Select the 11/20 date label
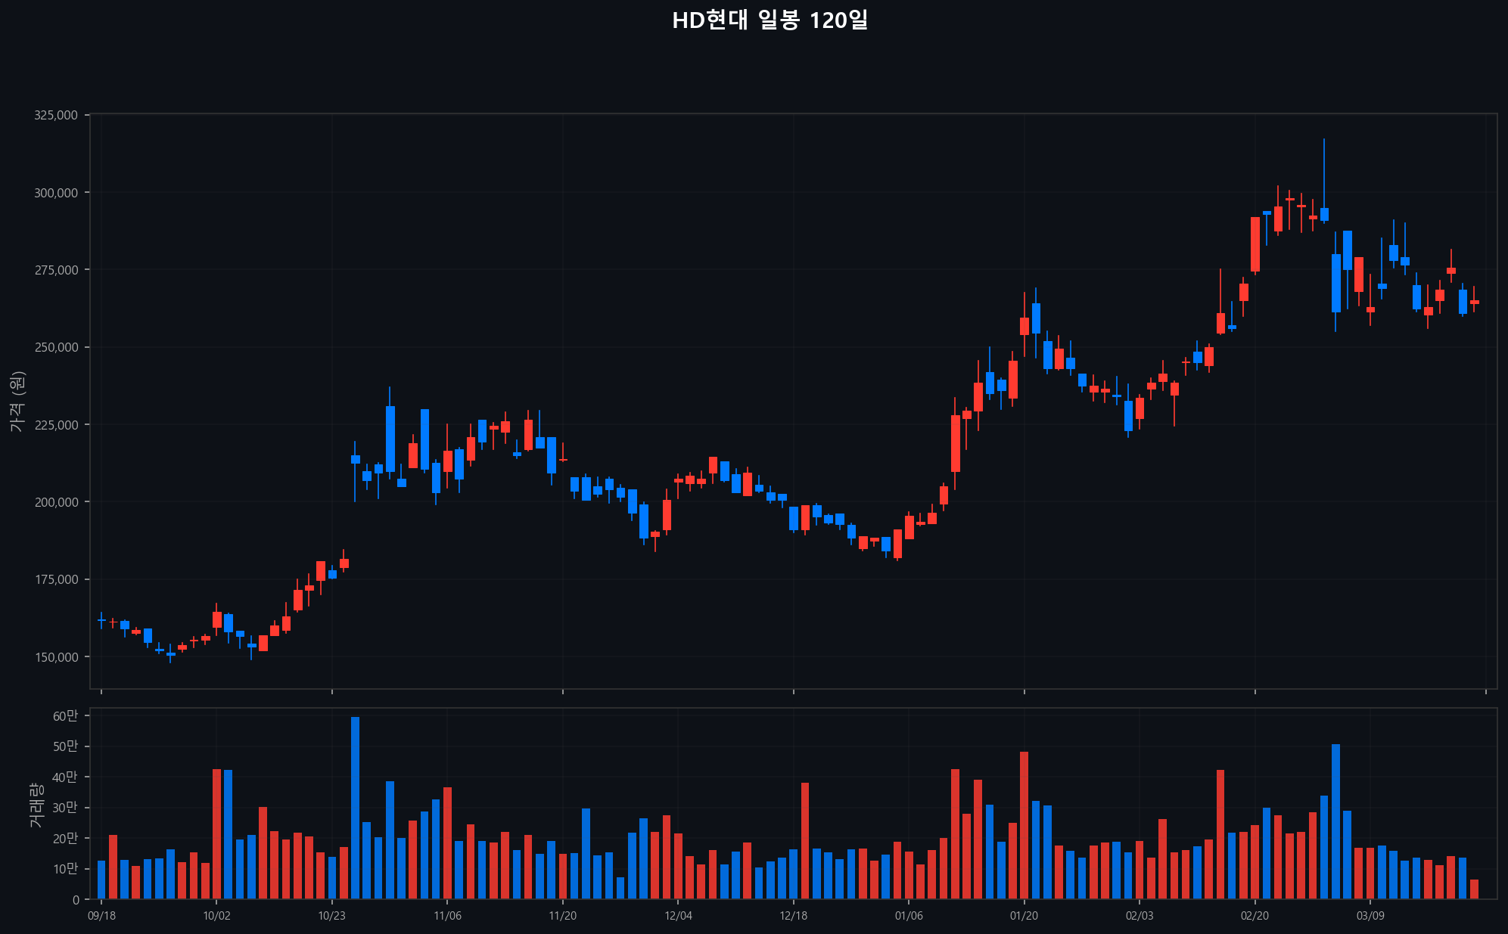 pos(562,916)
